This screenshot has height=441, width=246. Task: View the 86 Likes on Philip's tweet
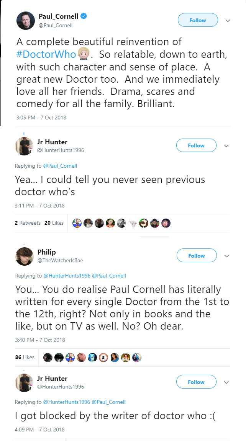(x=25, y=357)
